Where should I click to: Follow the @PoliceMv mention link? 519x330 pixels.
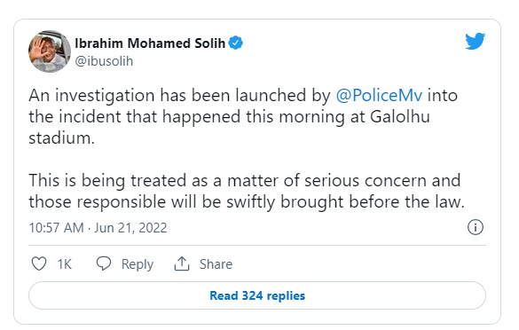(x=379, y=96)
